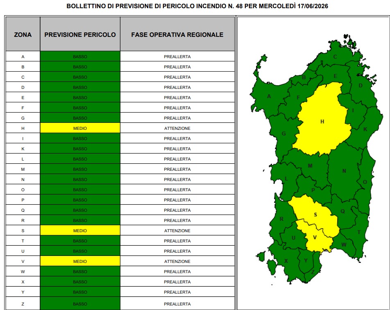Viewport: 390px width, 310px height.
Task: Click zone X region on the map
Action: 286,261
